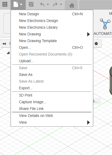
Task: Click the File document icon
Action: (16, 4)
